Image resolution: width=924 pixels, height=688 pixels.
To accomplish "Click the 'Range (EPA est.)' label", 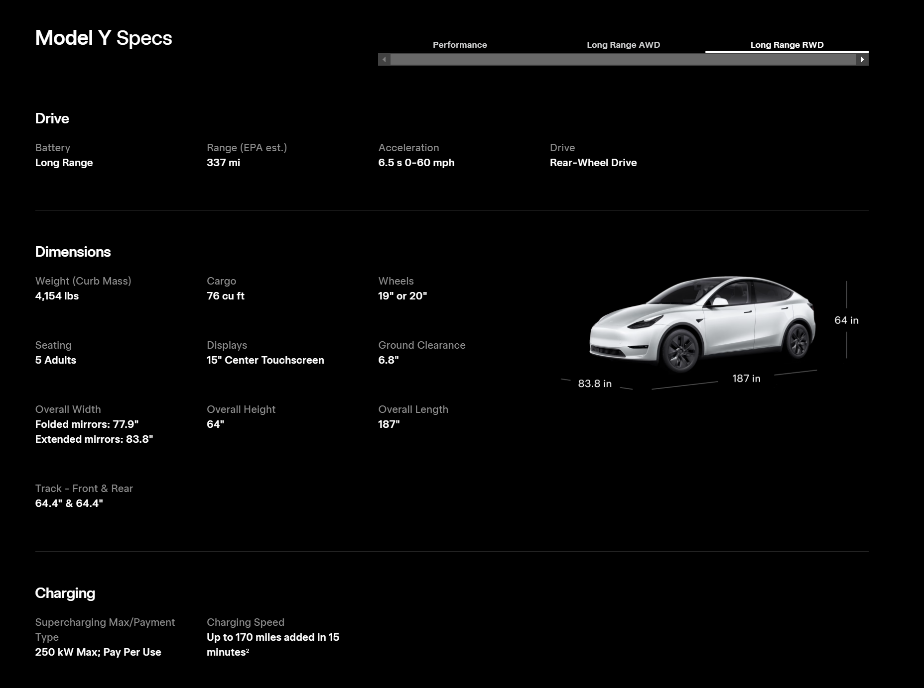I will (247, 148).
